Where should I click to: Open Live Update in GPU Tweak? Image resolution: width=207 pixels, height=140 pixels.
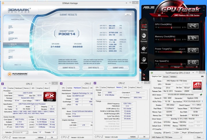144,38
